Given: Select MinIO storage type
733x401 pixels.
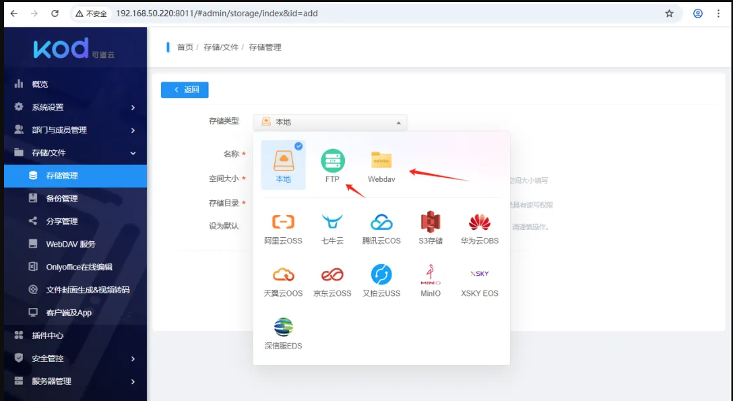Looking at the screenshot, I should [x=431, y=281].
